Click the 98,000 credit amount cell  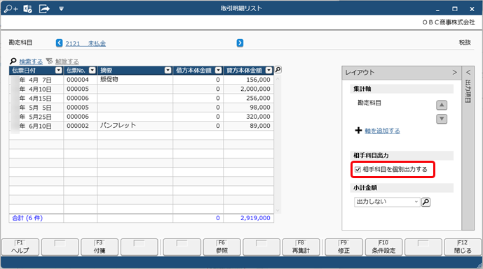click(x=249, y=107)
